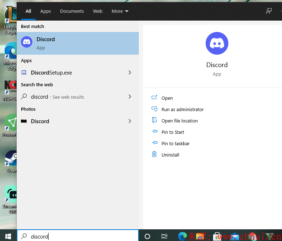
Task: Click the Discord photo thumbnail
Action: coord(24,121)
